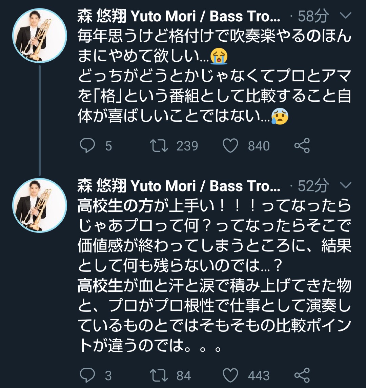
Task: Like the second tweet with 443 likes
Action: pos(230,375)
